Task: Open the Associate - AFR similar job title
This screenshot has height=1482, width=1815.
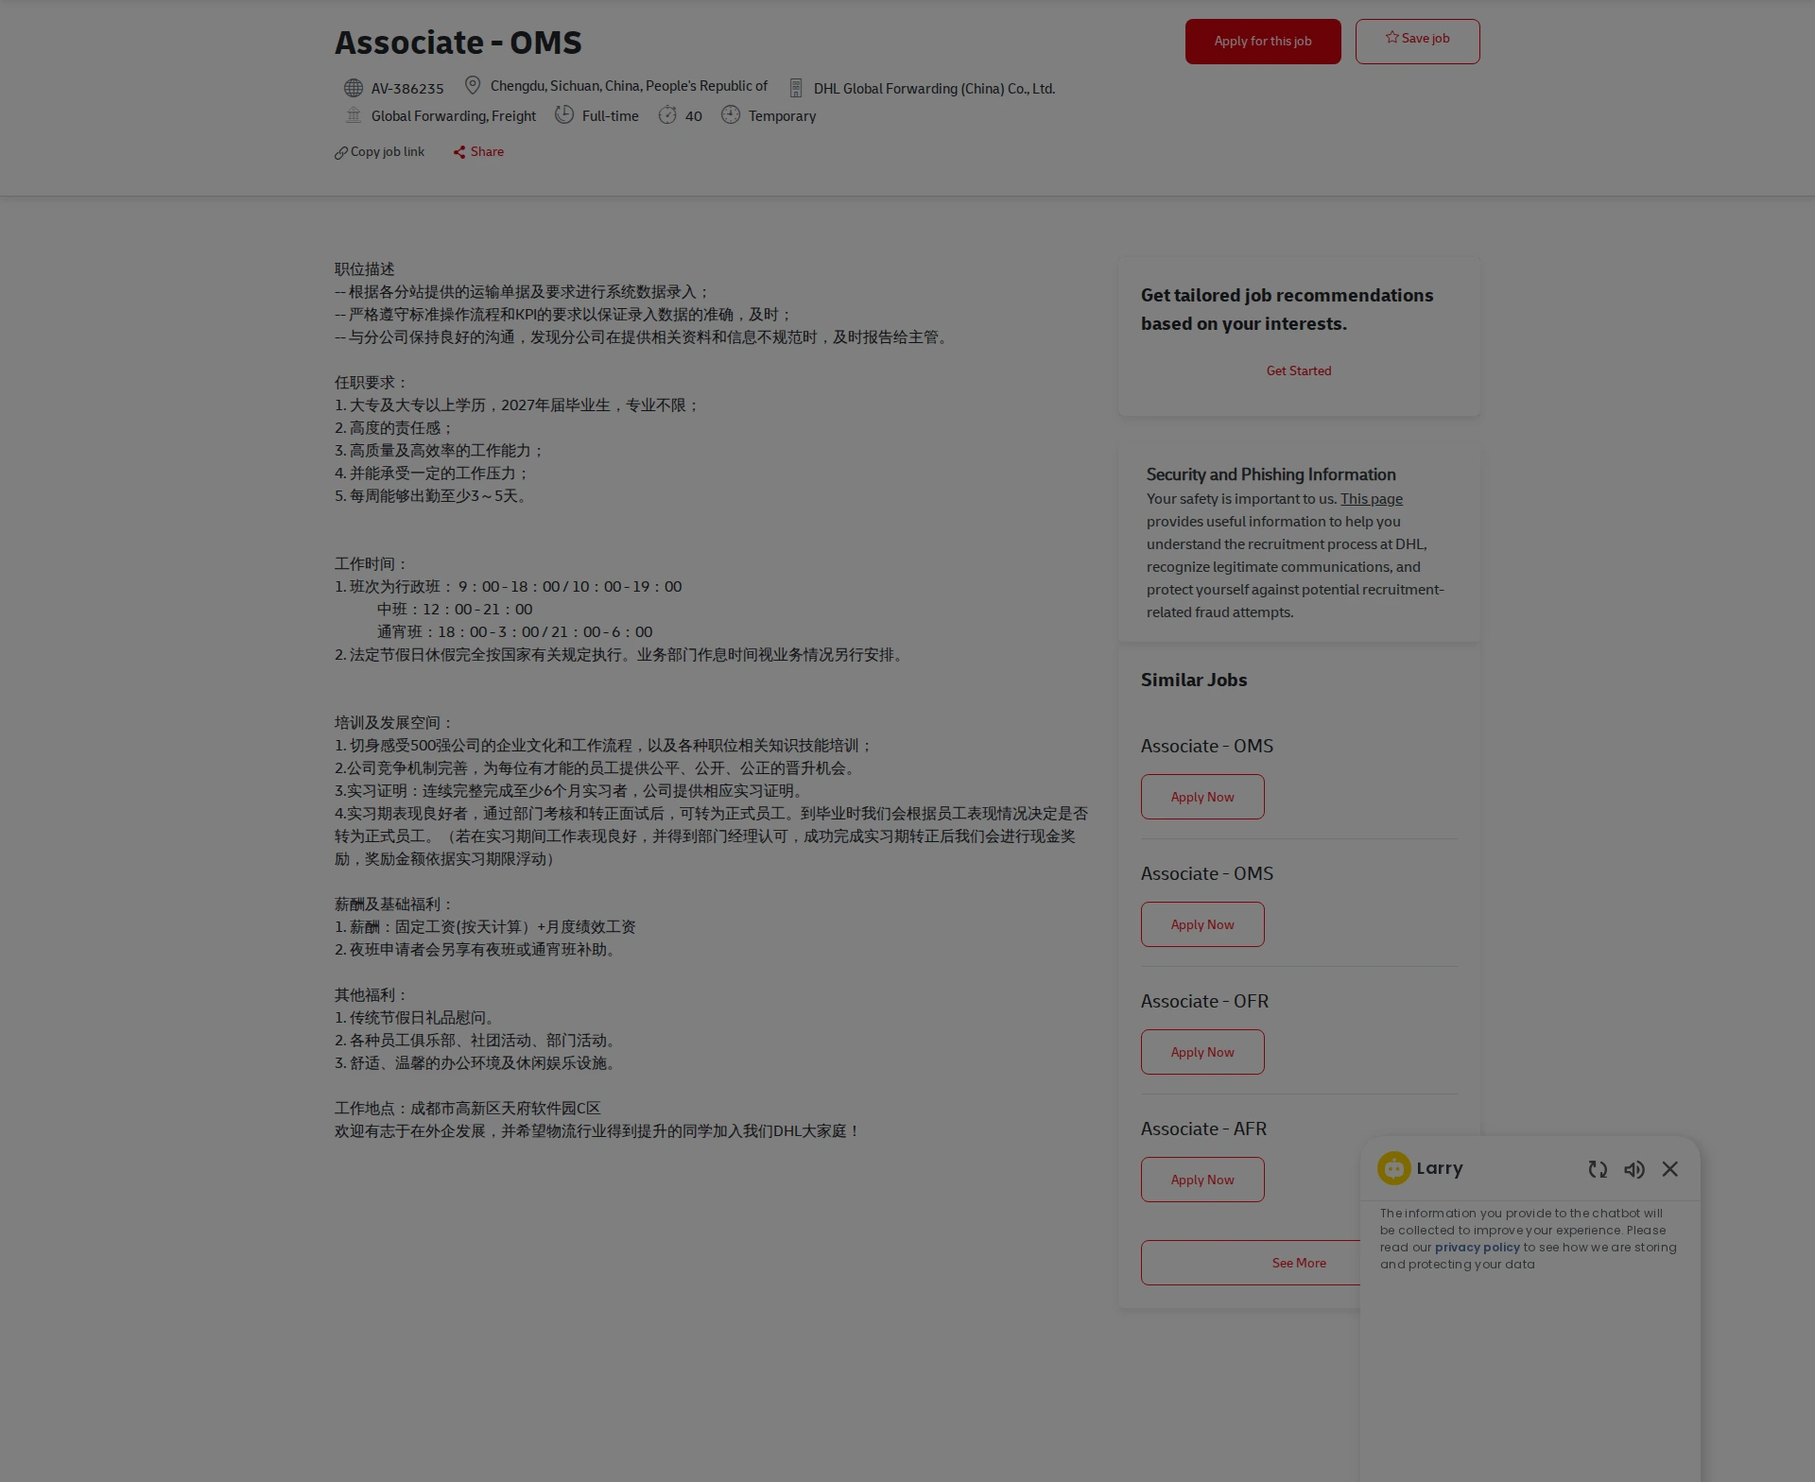Action: (x=1204, y=1129)
